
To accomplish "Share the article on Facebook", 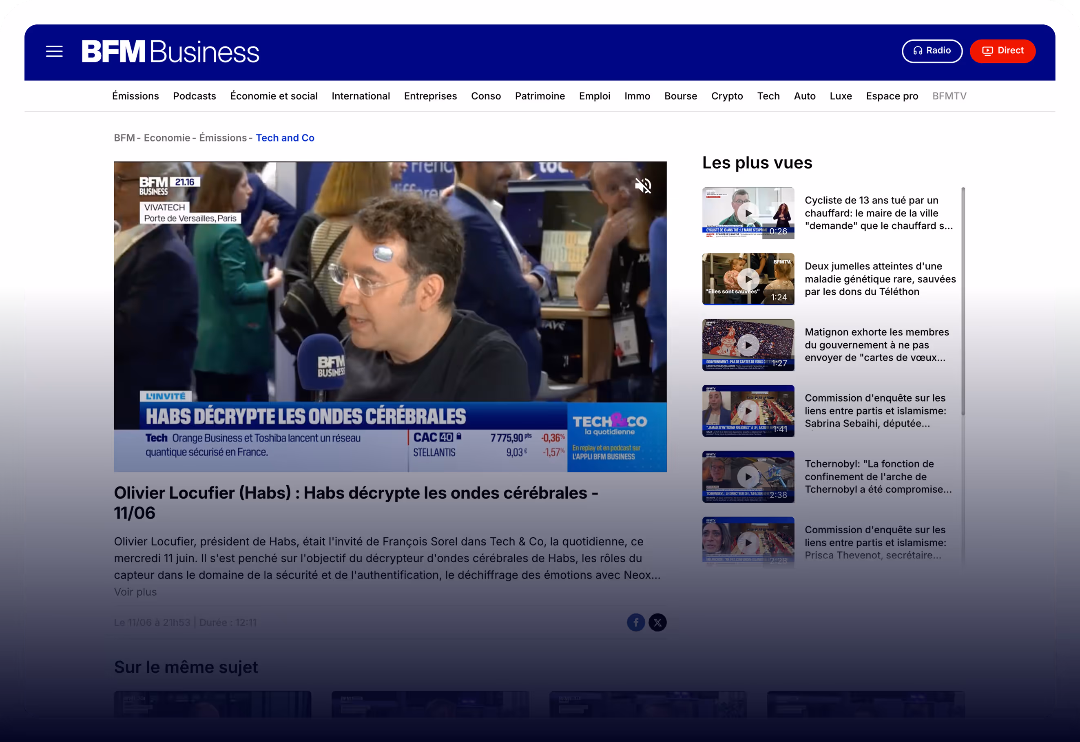I will tap(636, 623).
